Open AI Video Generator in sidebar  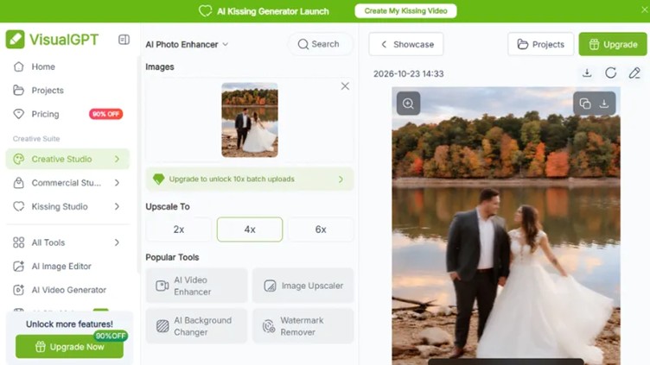[x=69, y=290]
